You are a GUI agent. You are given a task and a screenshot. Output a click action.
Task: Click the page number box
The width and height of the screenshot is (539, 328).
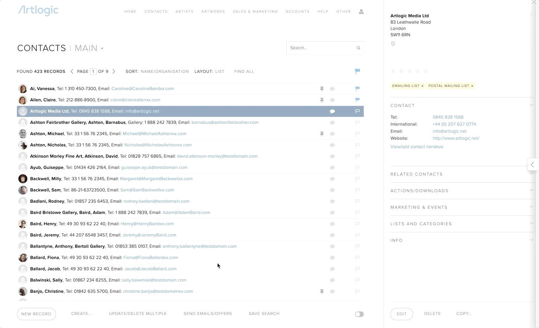pyautogui.click(x=93, y=71)
